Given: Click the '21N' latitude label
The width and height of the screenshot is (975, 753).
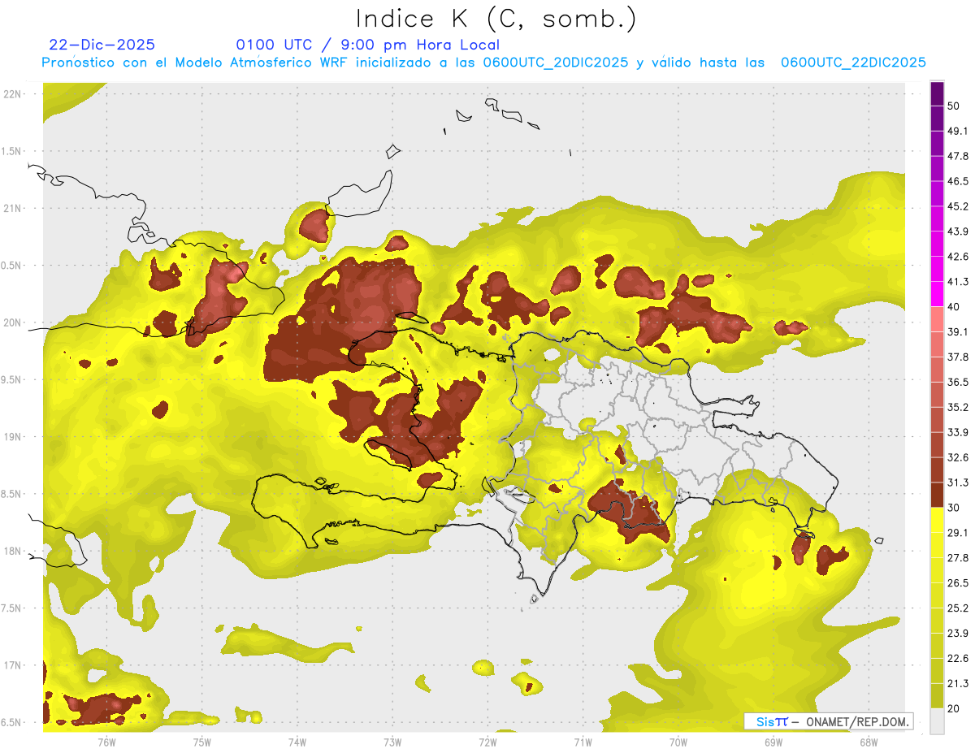Looking at the screenshot, I should pos(13,208).
